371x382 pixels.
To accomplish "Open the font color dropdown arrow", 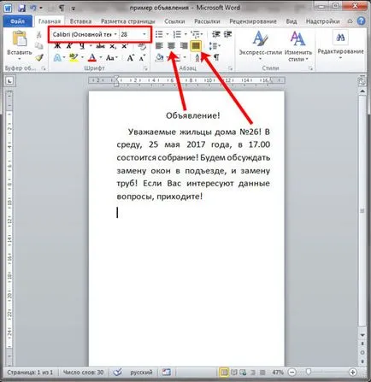I will [101, 58].
